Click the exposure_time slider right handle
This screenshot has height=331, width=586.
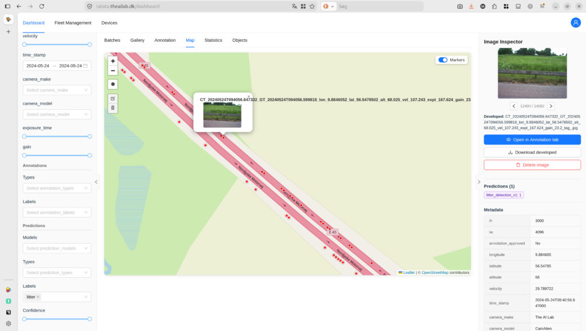90,136
